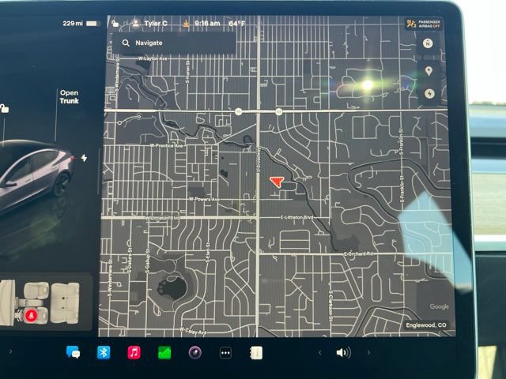Tap the W Prentice Ave street label
506x379 pixels.
pos(166,145)
